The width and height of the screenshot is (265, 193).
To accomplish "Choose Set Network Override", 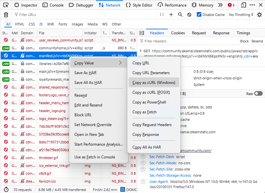I will 99,125.
